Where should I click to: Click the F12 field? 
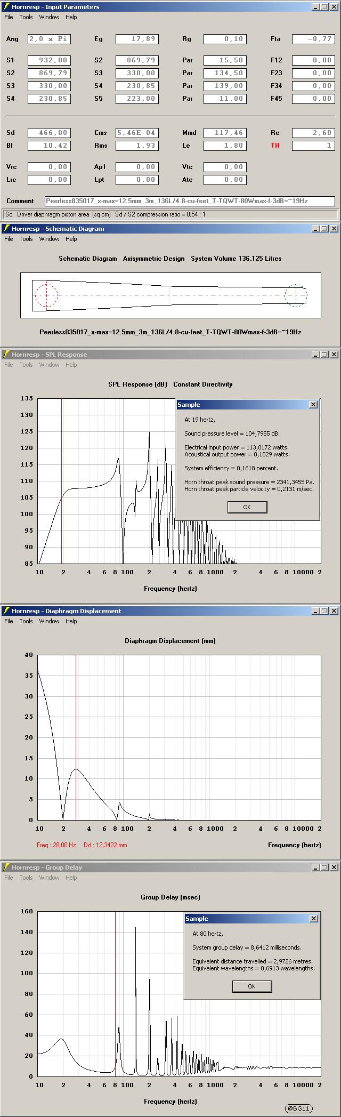coord(313,60)
